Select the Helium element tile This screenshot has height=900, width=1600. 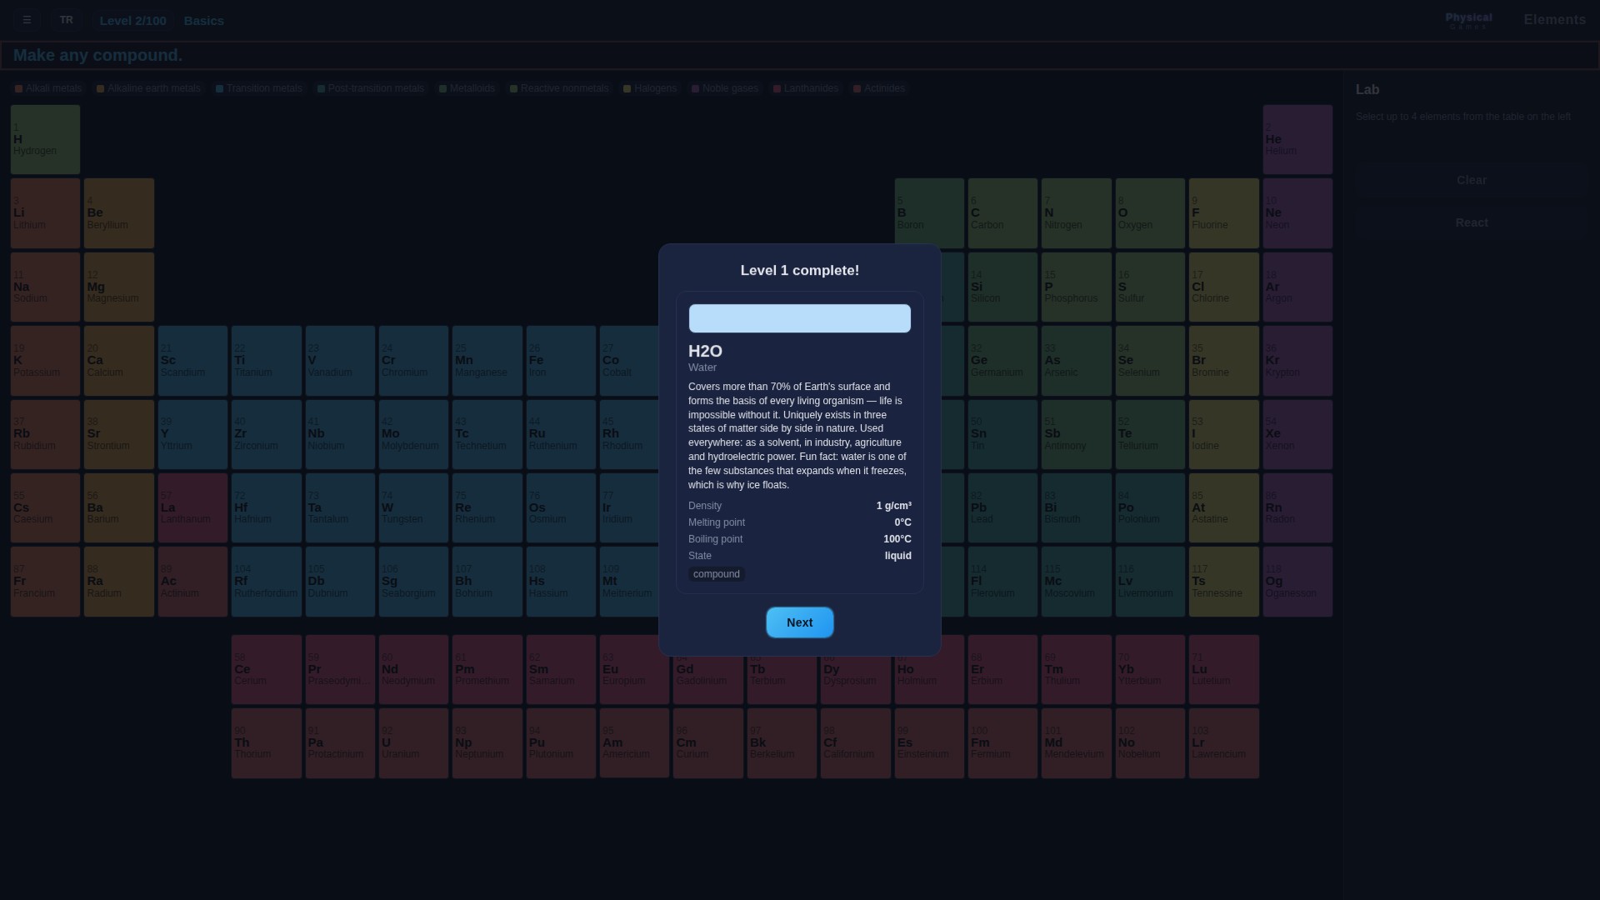1297,139
